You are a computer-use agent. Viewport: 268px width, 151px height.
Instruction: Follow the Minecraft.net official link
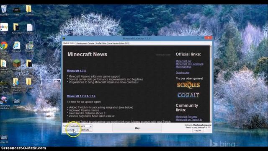(x=183, y=61)
